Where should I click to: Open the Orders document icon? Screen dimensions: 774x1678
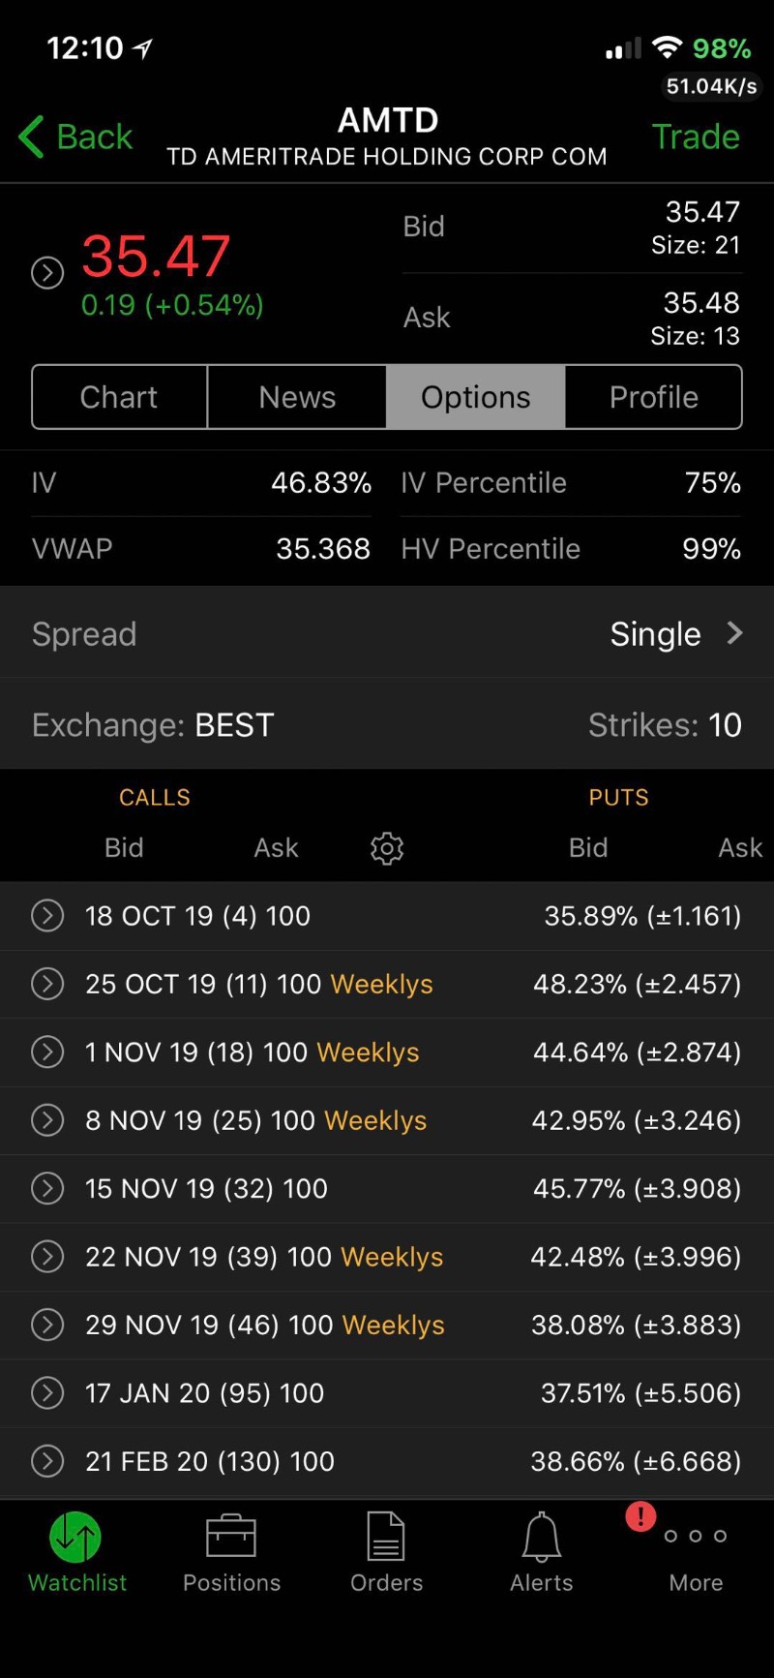(386, 1538)
